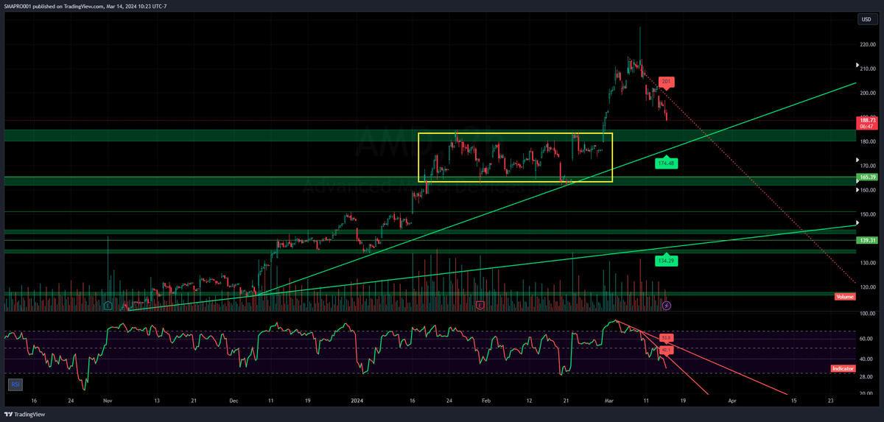Click the earnings E marker near Feb

(x=480, y=304)
